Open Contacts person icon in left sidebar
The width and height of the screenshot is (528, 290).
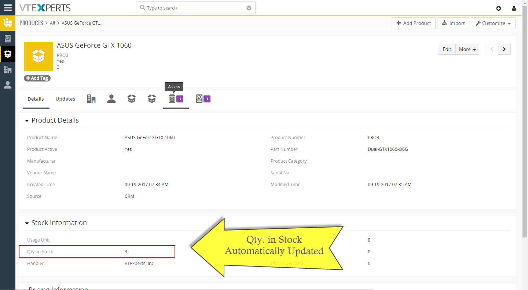click(8, 85)
